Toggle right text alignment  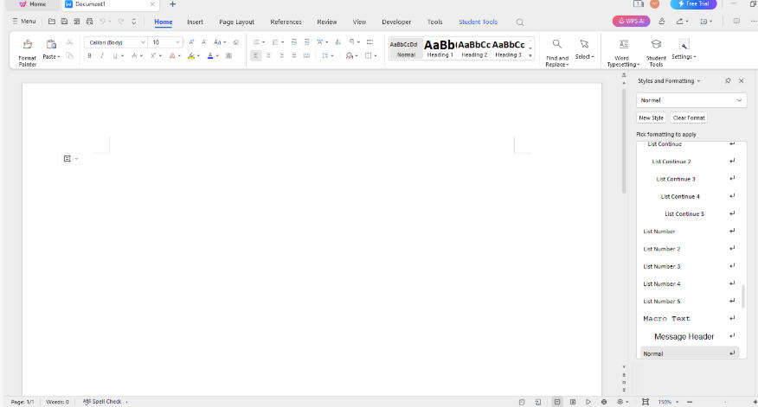pos(281,56)
